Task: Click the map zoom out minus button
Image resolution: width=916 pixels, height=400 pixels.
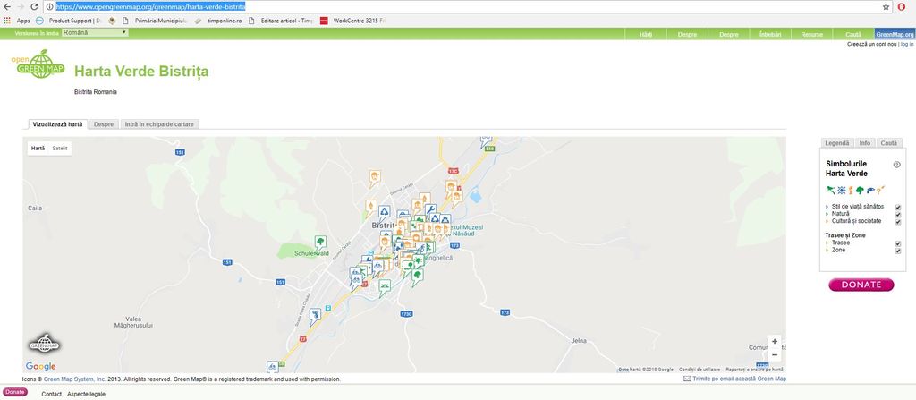Action: (x=774, y=355)
